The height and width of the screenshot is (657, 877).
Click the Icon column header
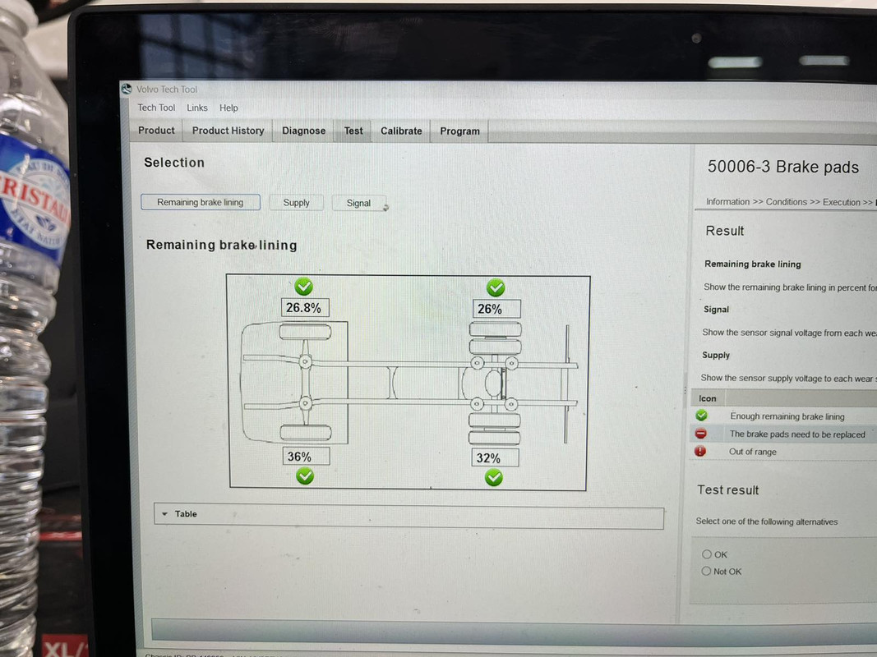click(708, 398)
